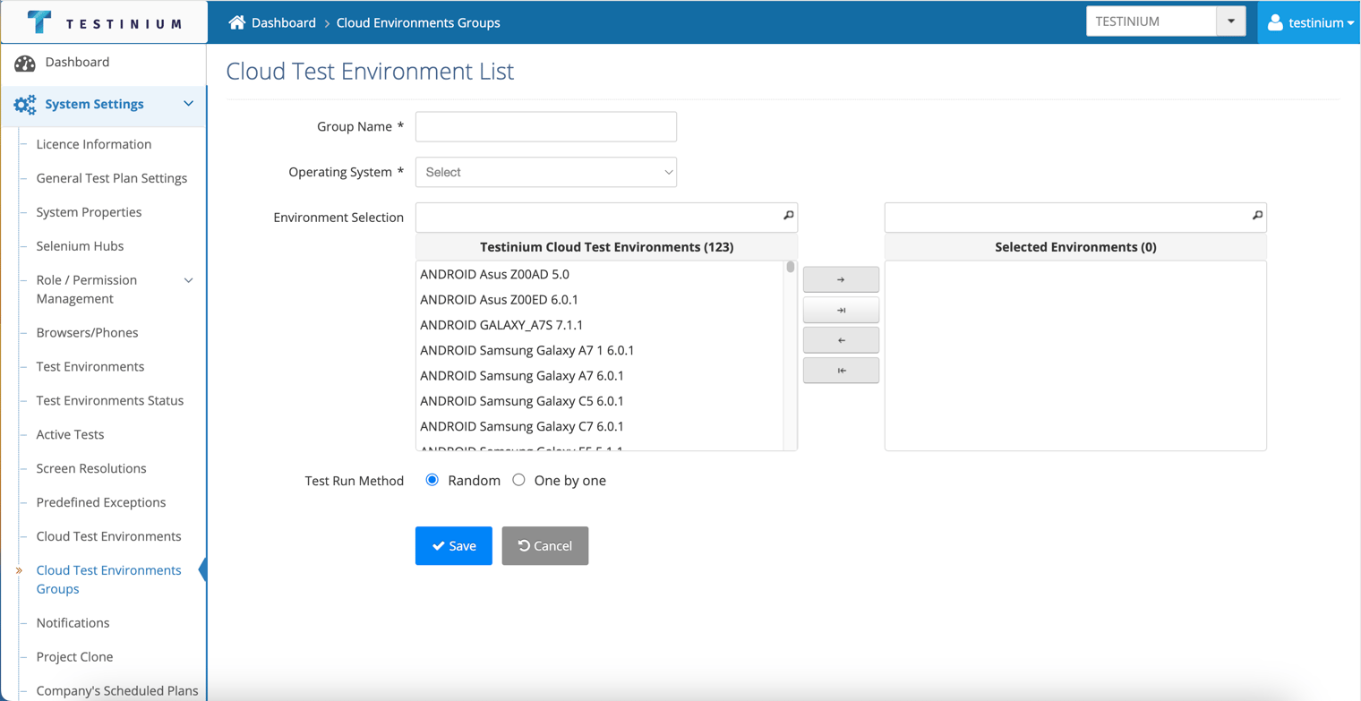Screen dimensions: 1361x701
Task: Select ANDROID Asus Z00ED 6.0.1
Action: [600, 299]
